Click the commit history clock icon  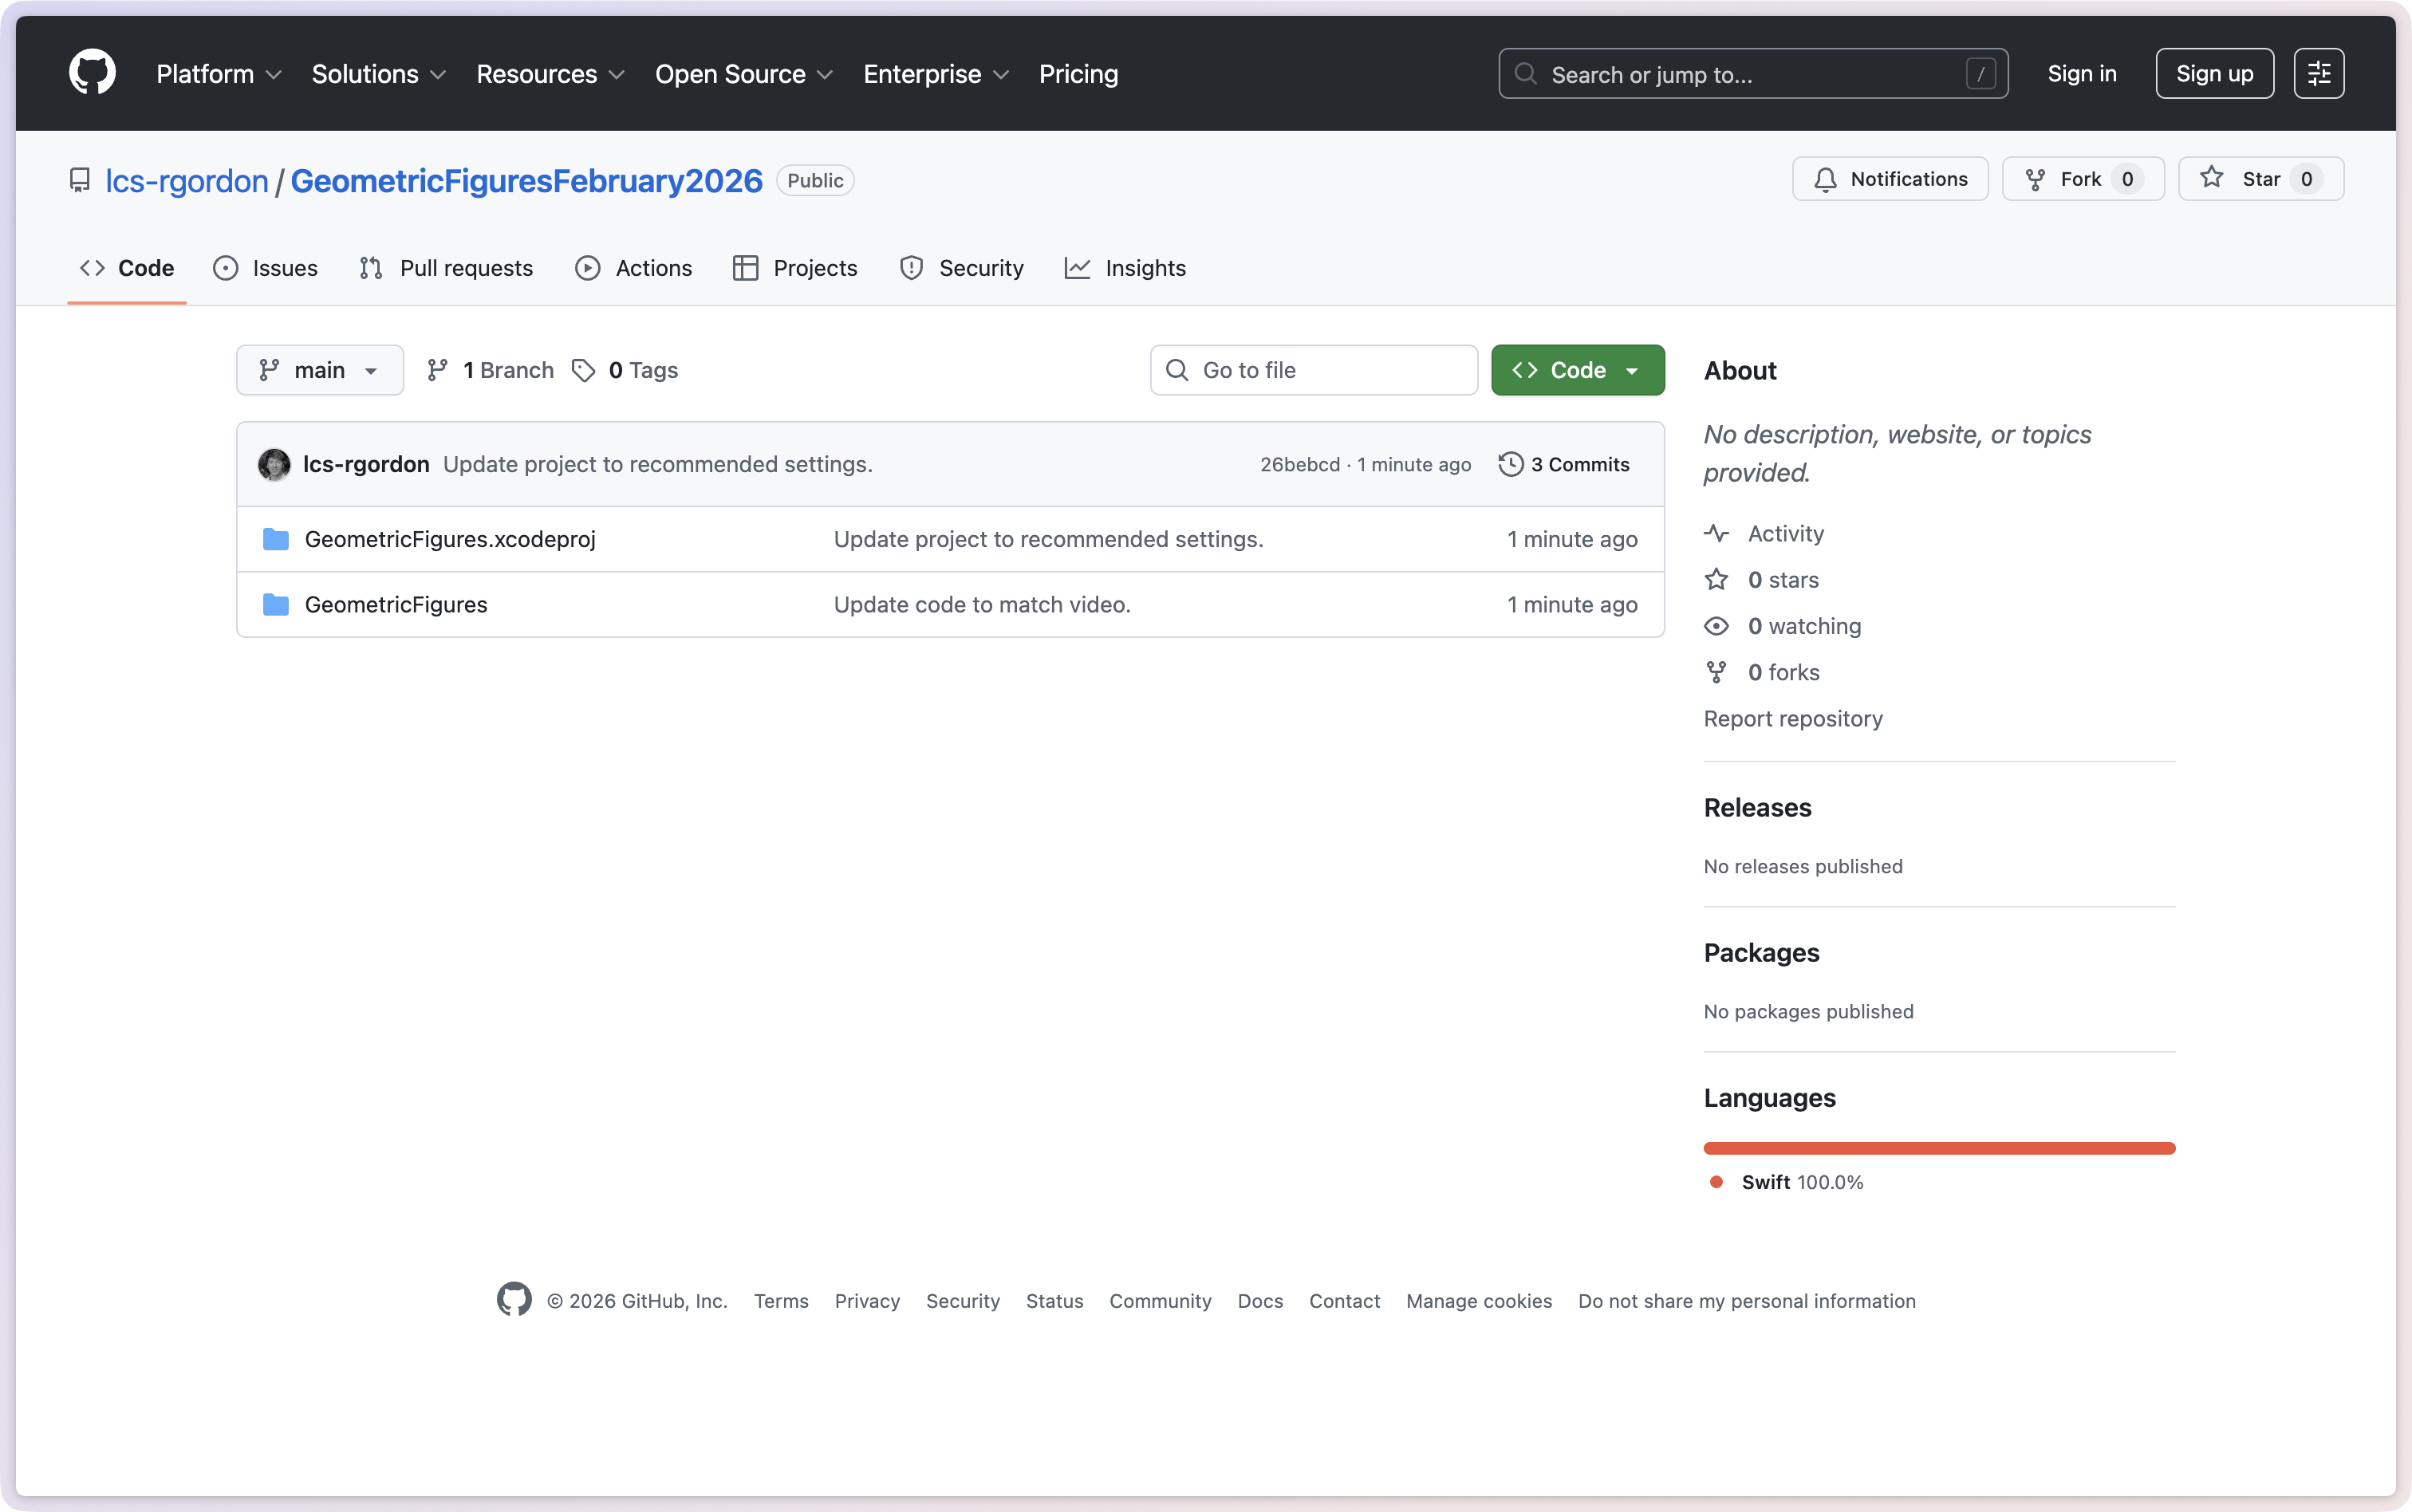point(1510,464)
